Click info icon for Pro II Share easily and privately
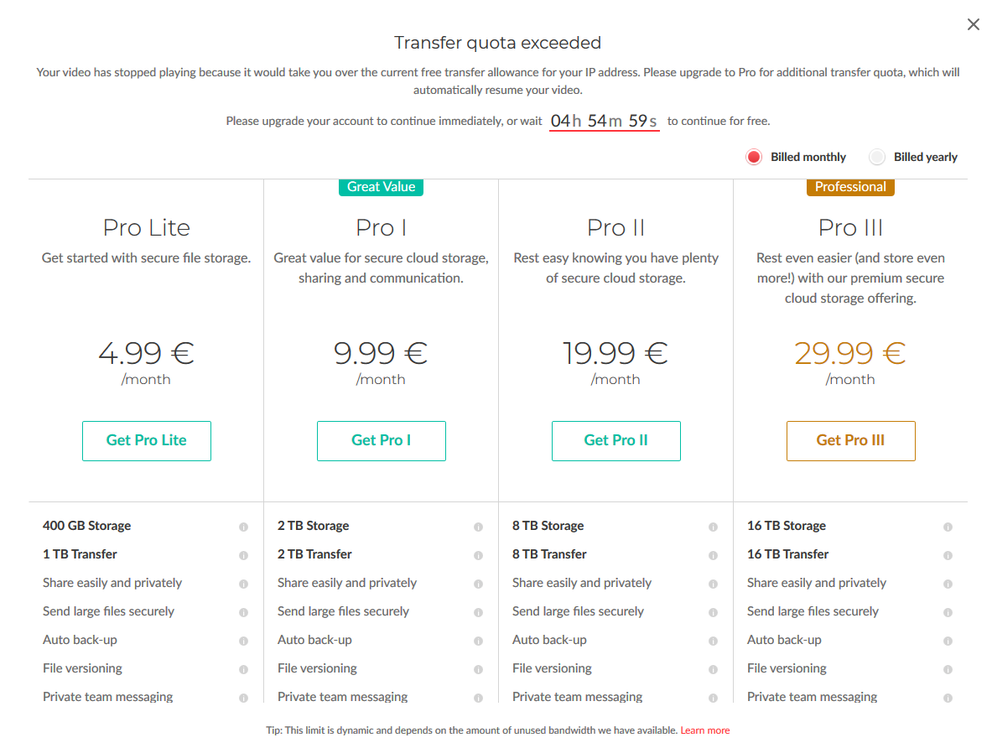The image size is (992, 748). coord(713,584)
